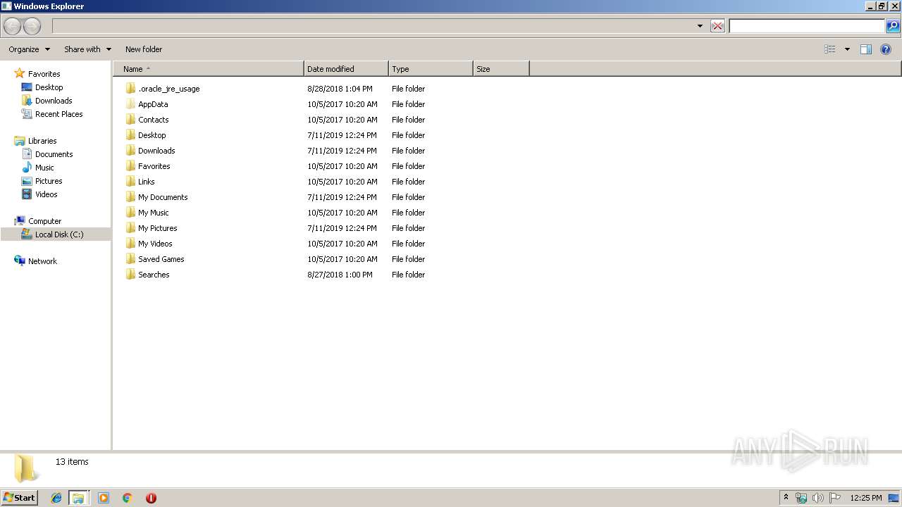Viewport: 902px width, 507px height.
Task: Open the Share with dropdown menu
Action: pos(88,49)
